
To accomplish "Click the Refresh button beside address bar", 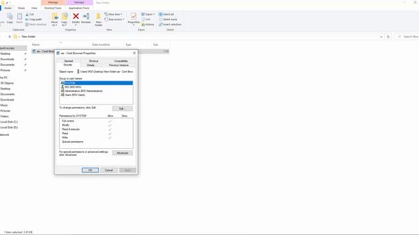I will 388,37.
